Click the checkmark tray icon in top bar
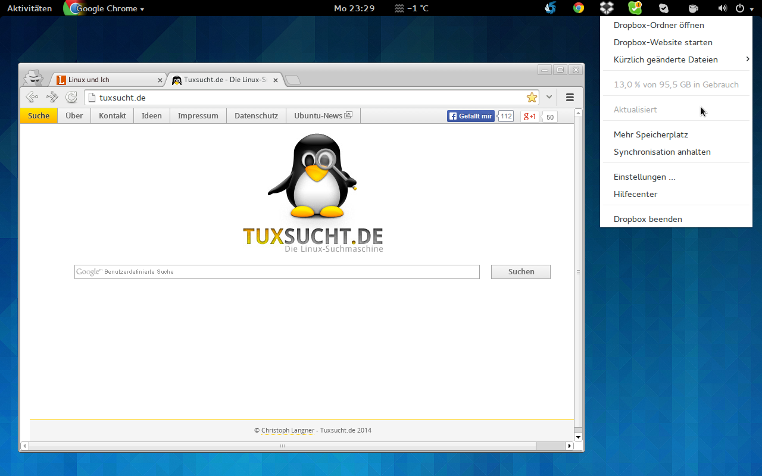Viewport: 762px width, 476px height. [x=664, y=8]
